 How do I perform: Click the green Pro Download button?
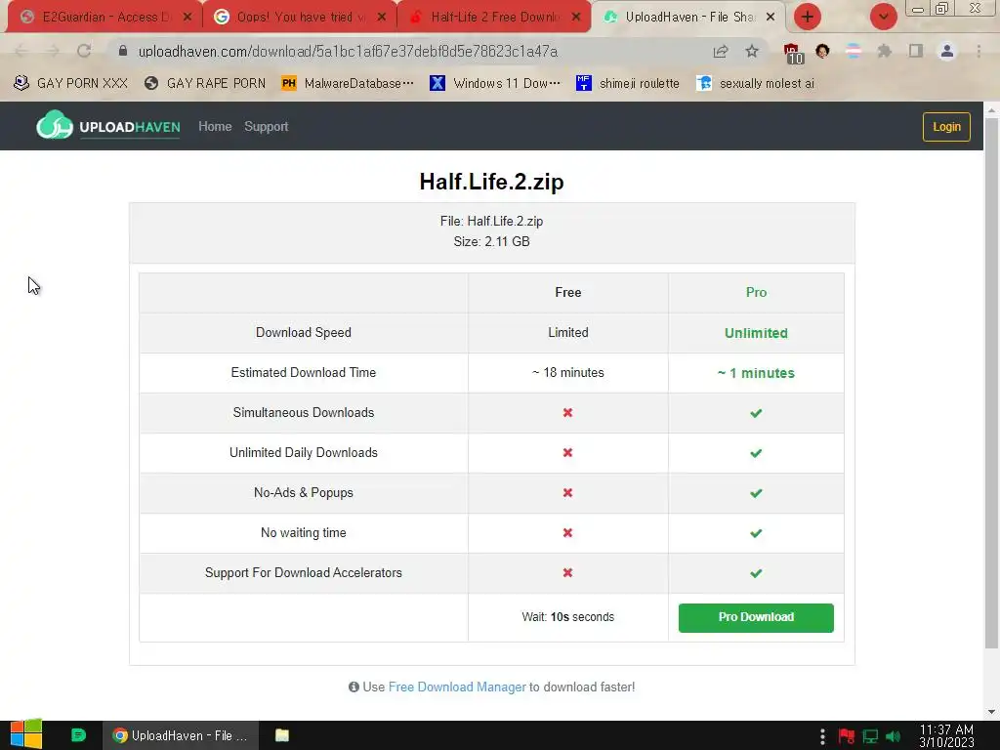pos(756,617)
